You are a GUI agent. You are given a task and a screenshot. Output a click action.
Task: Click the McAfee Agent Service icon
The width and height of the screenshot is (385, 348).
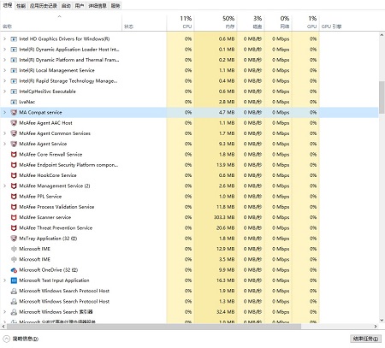click(x=14, y=144)
